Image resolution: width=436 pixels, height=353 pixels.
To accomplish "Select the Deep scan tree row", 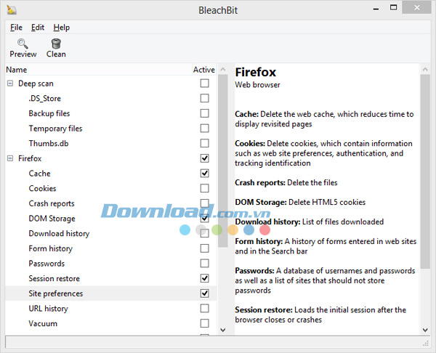I will pyautogui.click(x=111, y=83).
